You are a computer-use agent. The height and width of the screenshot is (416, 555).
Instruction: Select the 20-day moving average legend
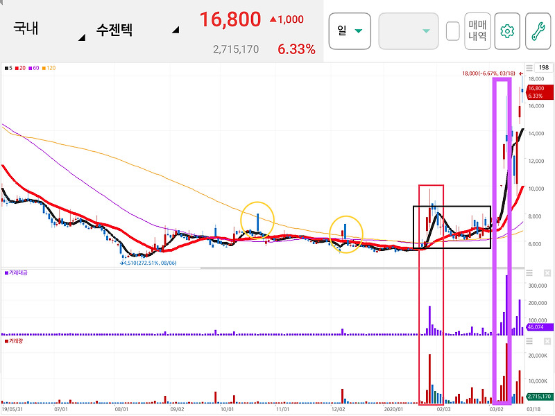pos(20,68)
